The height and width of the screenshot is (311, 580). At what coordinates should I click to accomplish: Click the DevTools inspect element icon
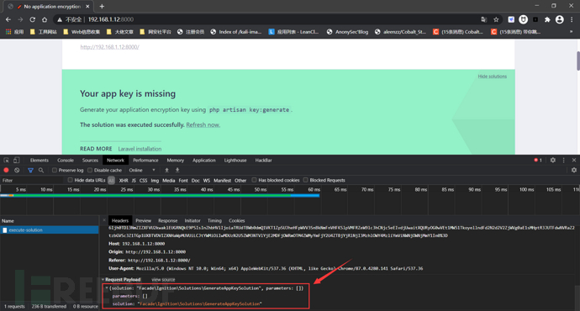(6, 160)
